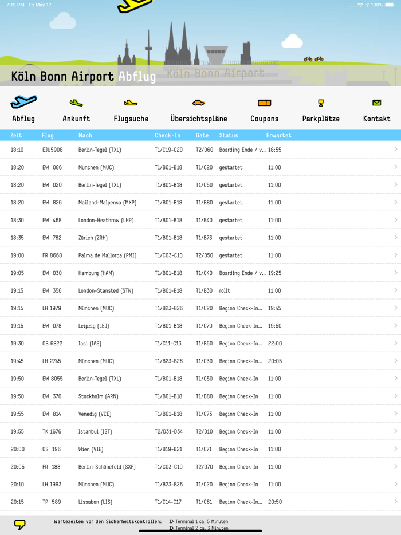Click the Flug column header
The image size is (401, 535).
tap(48, 135)
